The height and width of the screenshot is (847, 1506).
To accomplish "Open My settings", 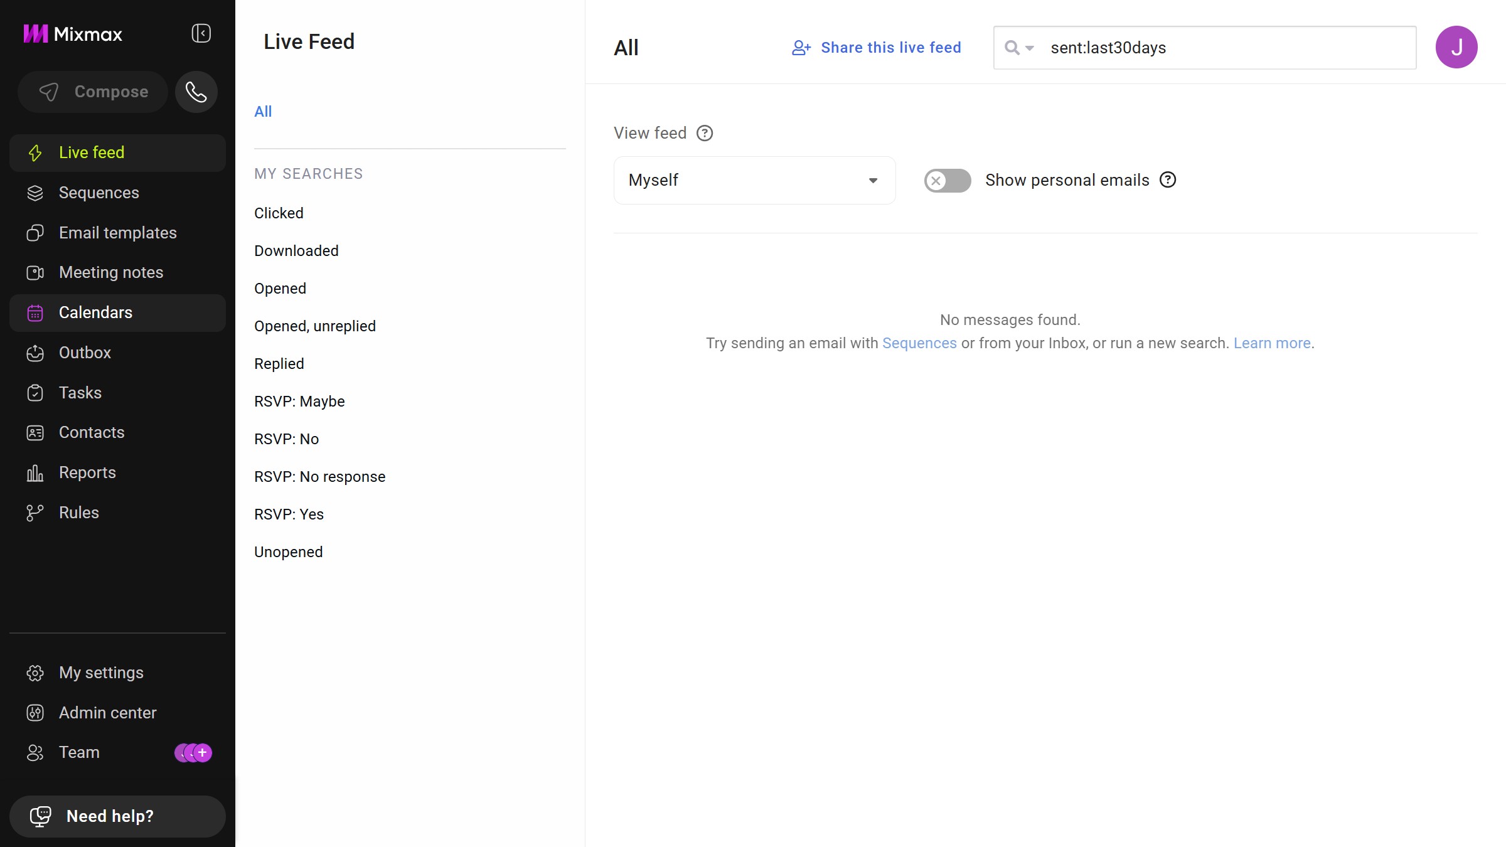I will click(x=117, y=673).
